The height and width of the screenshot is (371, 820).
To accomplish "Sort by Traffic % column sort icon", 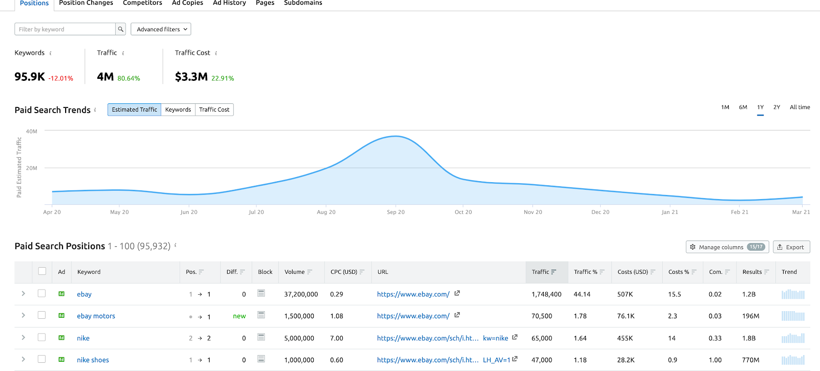I will [x=602, y=272].
